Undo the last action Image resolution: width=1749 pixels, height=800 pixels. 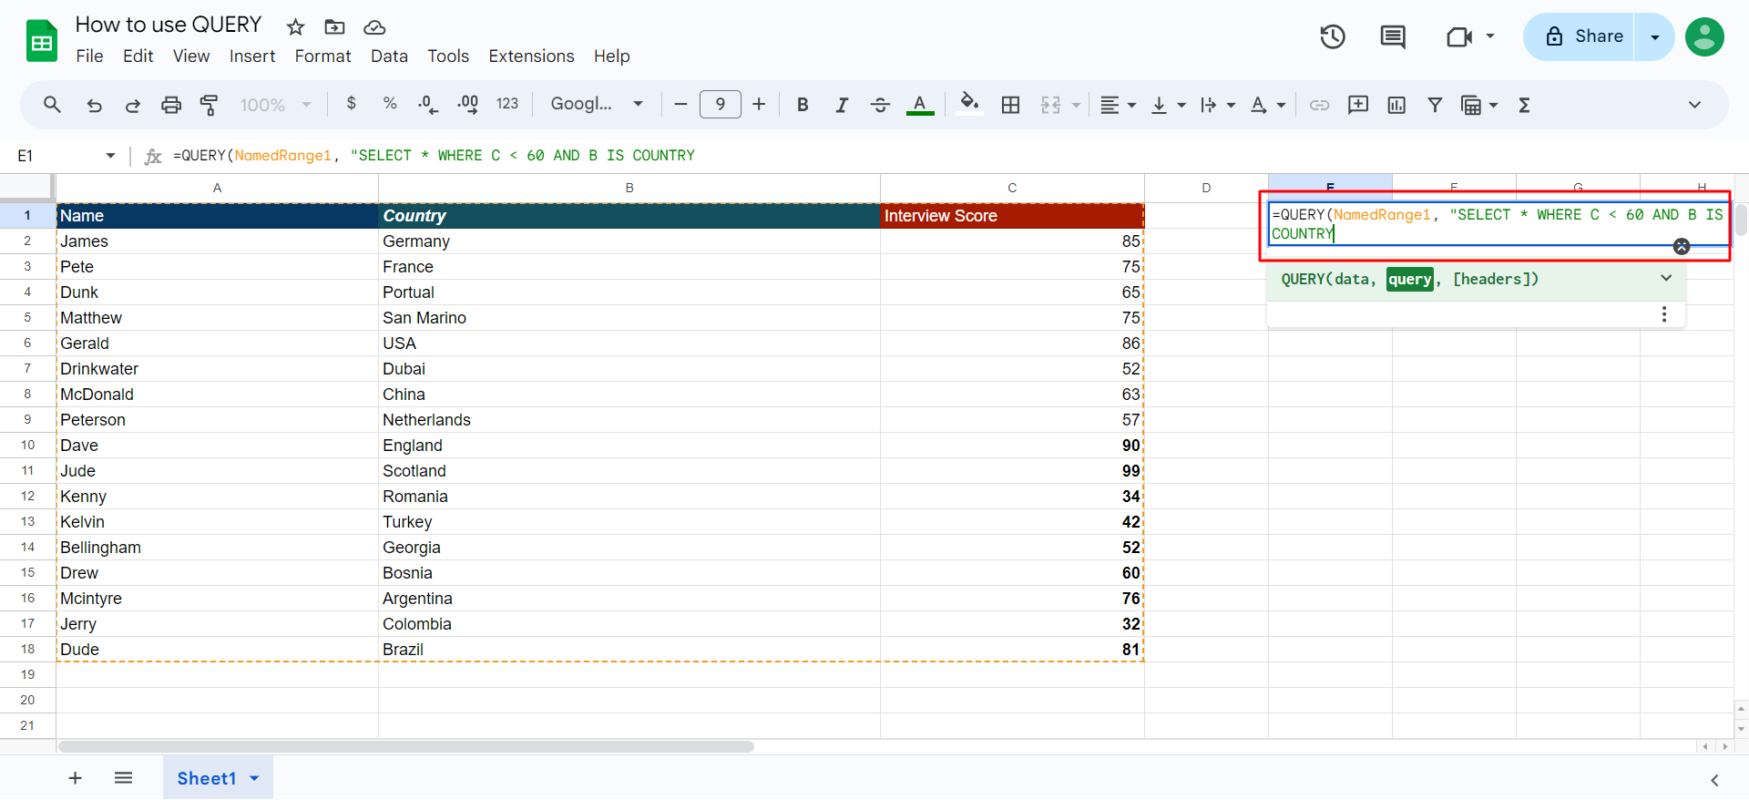(x=94, y=105)
